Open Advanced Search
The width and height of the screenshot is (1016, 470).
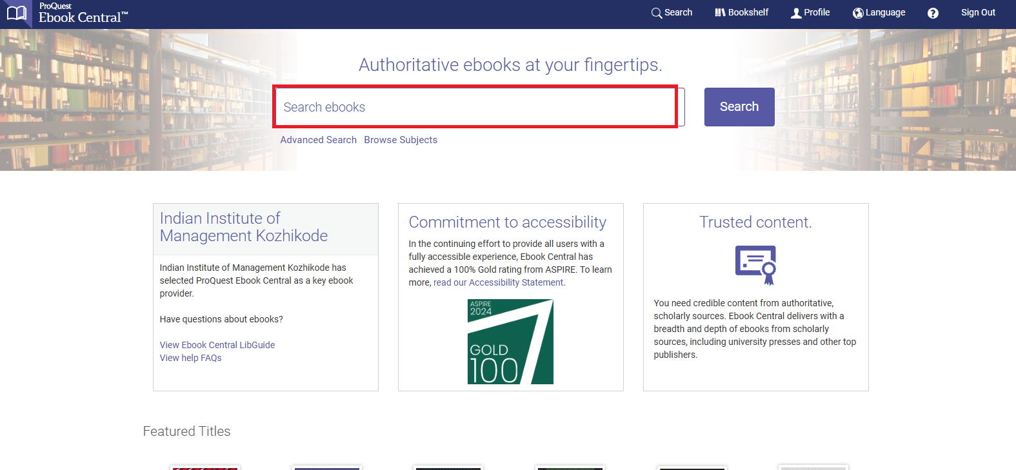[x=318, y=140]
